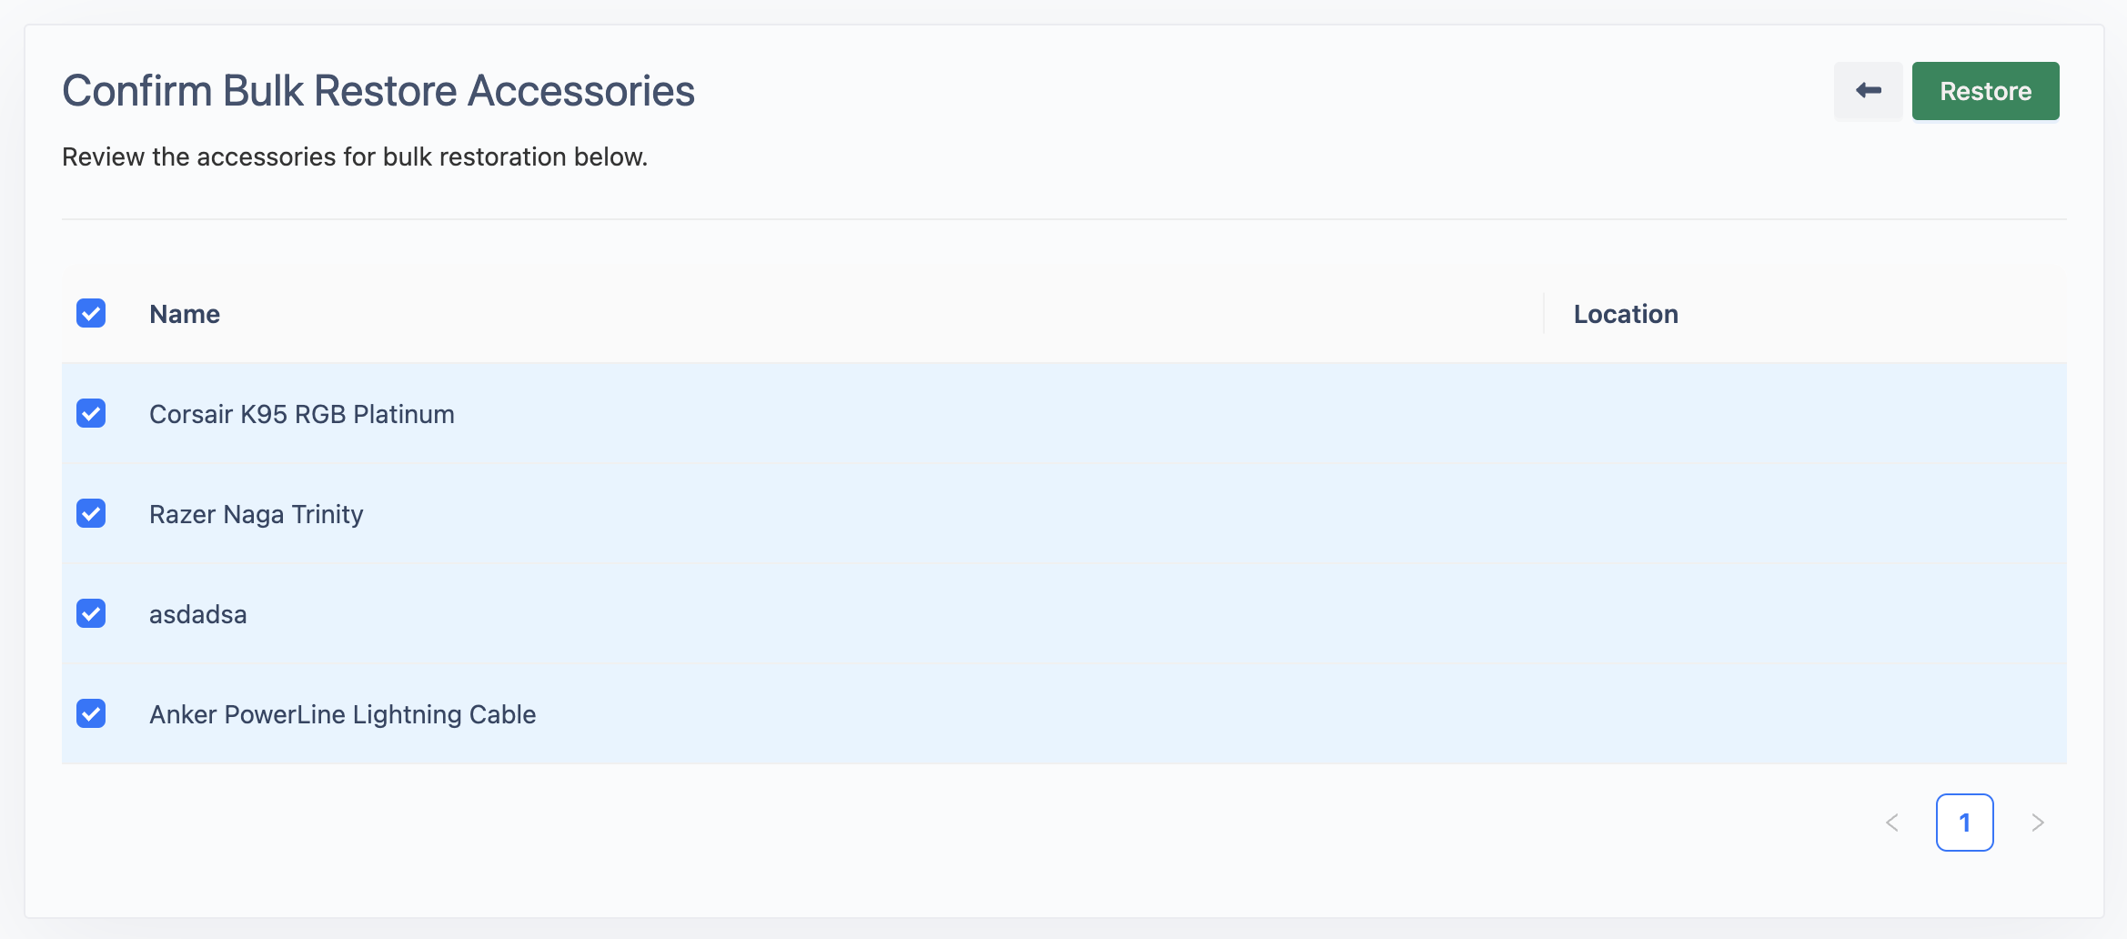
Task: Go to the next page chevron
Action: [x=2038, y=823]
